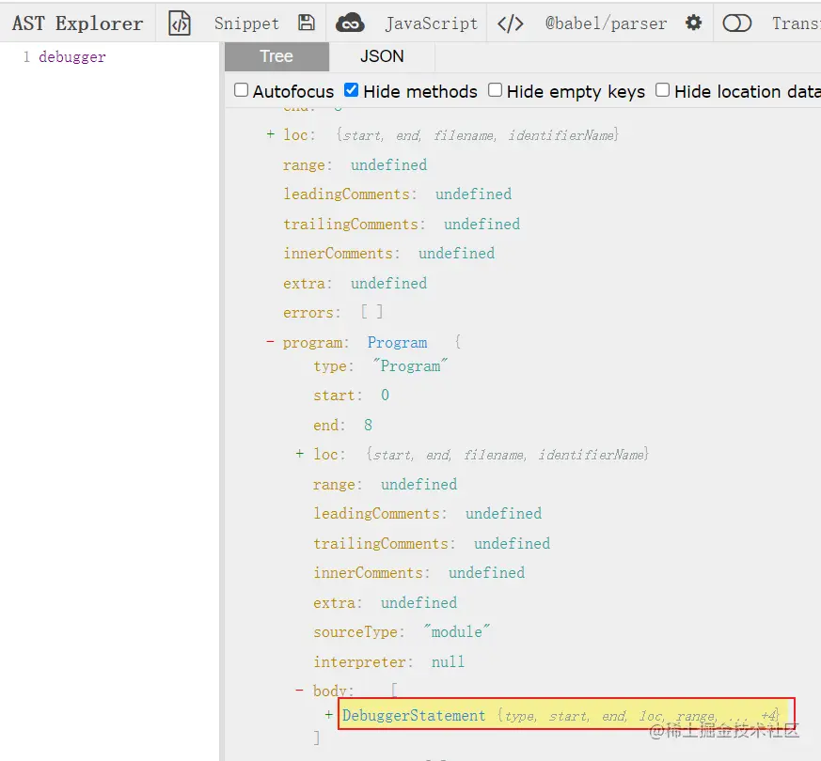Click the program end value 8
This screenshot has width=821, height=761.
(368, 426)
